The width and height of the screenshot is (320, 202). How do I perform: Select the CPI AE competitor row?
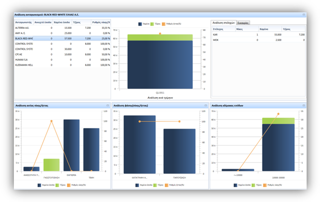[62, 54]
